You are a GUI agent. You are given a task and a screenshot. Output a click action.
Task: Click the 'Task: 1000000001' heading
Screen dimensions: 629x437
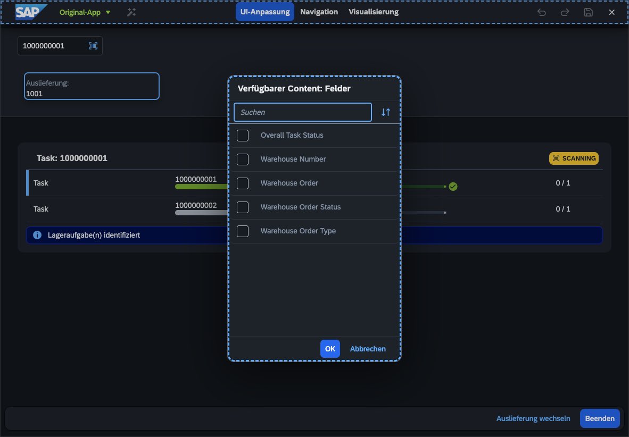(x=72, y=158)
